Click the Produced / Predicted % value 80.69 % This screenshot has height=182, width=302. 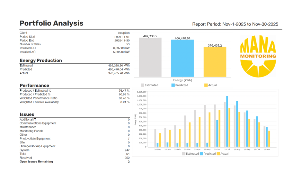[x=124, y=95]
